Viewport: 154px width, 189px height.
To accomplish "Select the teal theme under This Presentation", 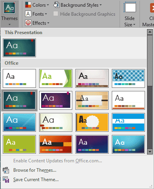I will [x=19, y=48].
